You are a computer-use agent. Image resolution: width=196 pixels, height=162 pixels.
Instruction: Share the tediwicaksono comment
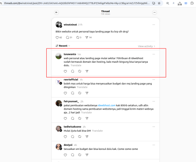[87, 137]
